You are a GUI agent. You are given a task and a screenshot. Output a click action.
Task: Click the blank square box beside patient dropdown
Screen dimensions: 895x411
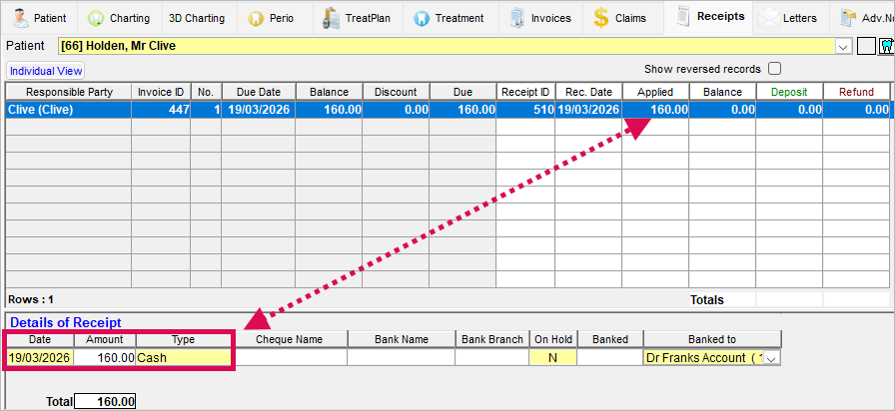tap(866, 46)
